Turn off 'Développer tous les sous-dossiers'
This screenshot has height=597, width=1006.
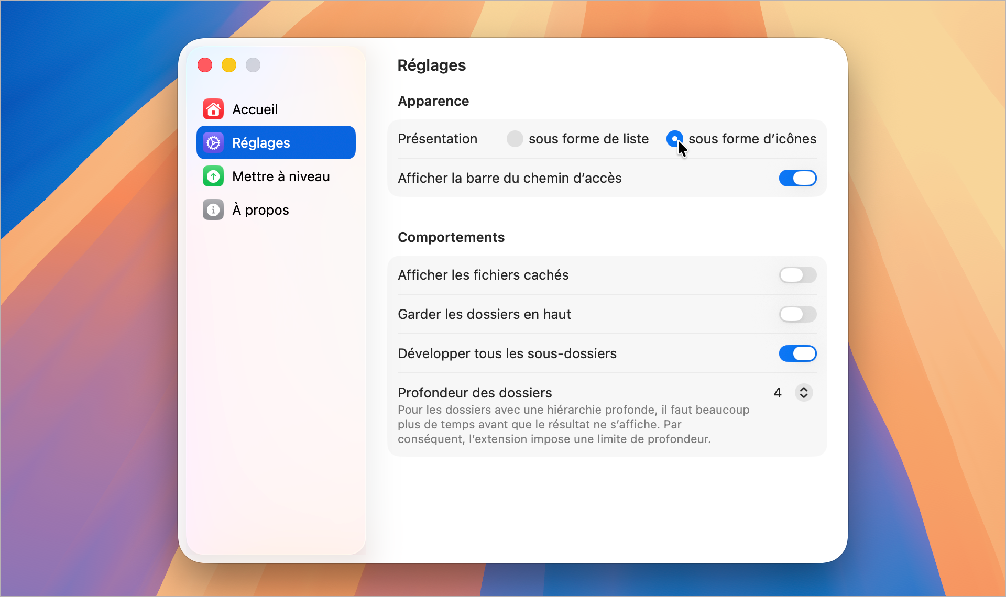(x=797, y=353)
